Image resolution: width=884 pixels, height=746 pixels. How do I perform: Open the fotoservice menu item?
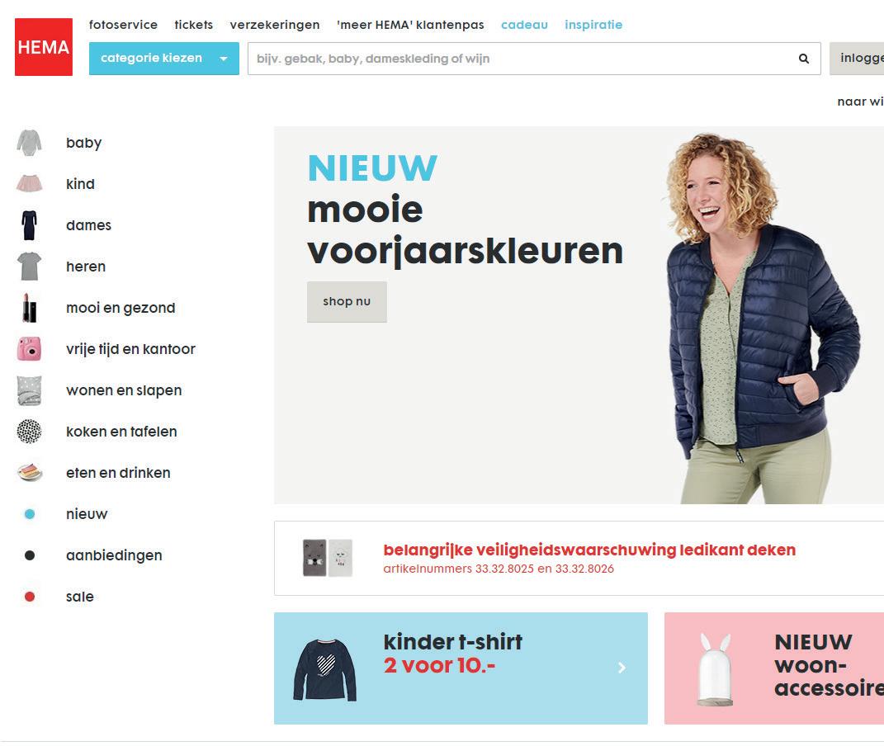pyautogui.click(x=124, y=25)
